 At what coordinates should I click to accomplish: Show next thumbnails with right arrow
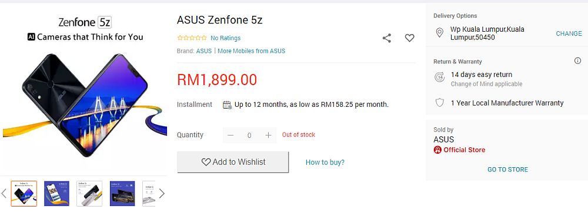coord(162,194)
